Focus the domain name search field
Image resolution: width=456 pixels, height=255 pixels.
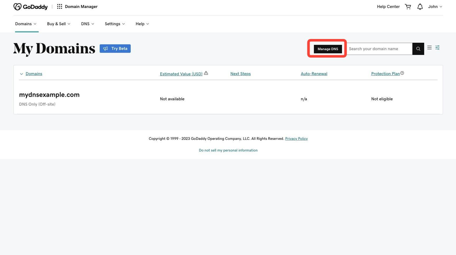(x=379, y=48)
